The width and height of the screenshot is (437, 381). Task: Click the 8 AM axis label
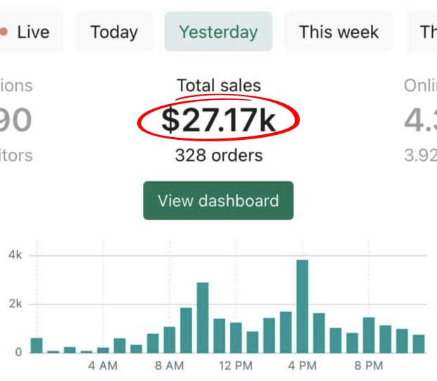click(x=169, y=366)
